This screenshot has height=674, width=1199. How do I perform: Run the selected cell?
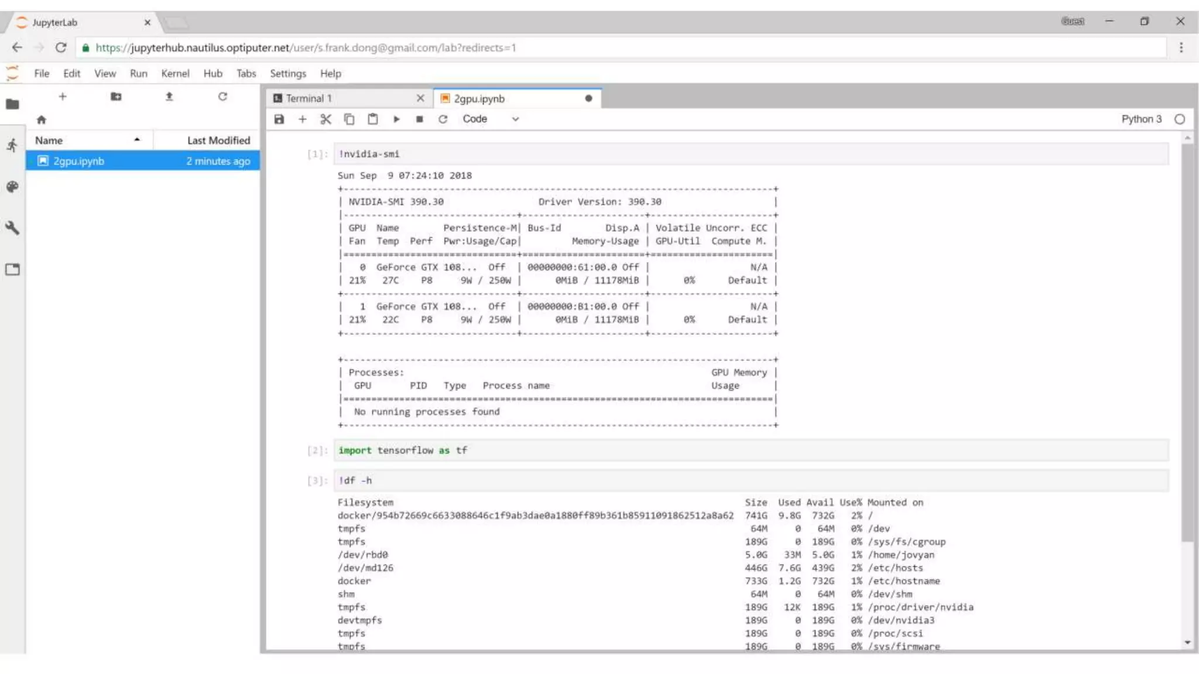[x=396, y=119]
